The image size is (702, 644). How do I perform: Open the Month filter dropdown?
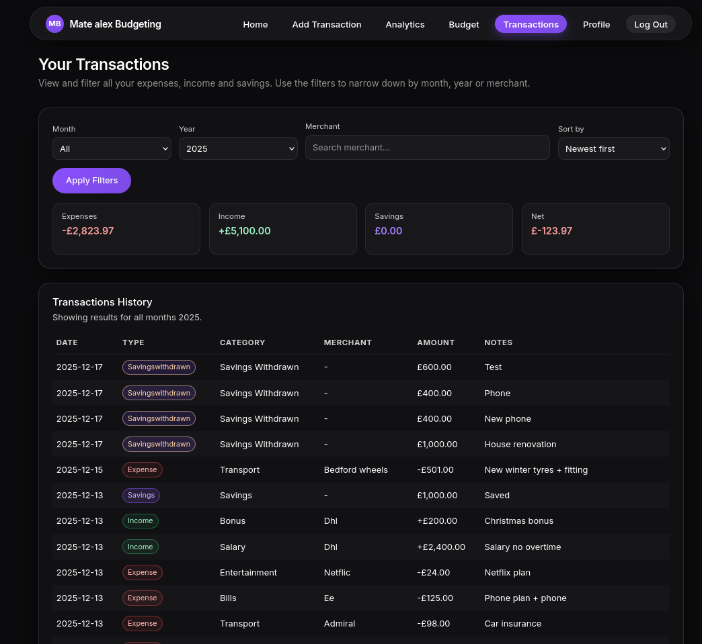(x=112, y=148)
